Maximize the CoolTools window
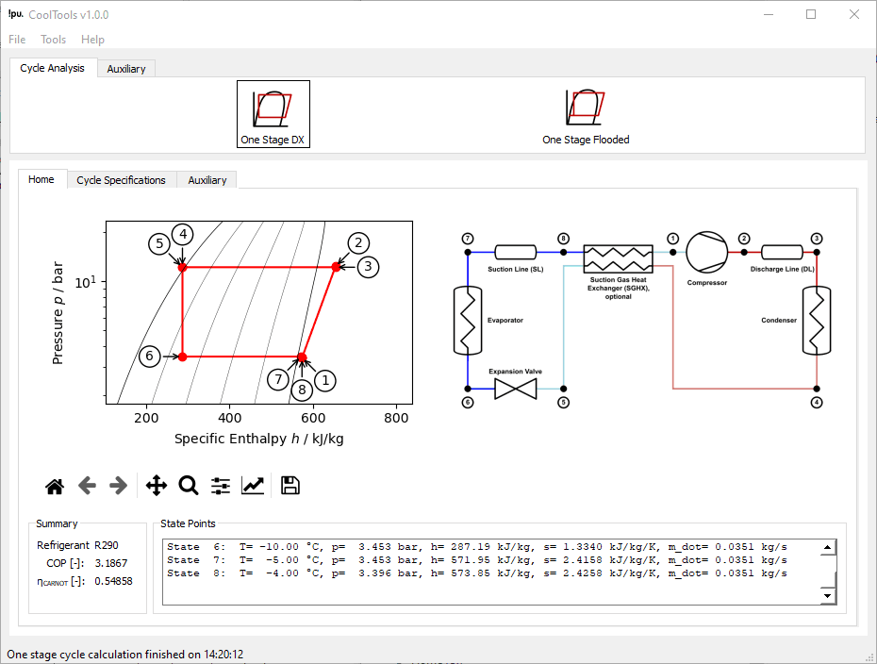Viewport: 877px width, 664px height. click(811, 14)
